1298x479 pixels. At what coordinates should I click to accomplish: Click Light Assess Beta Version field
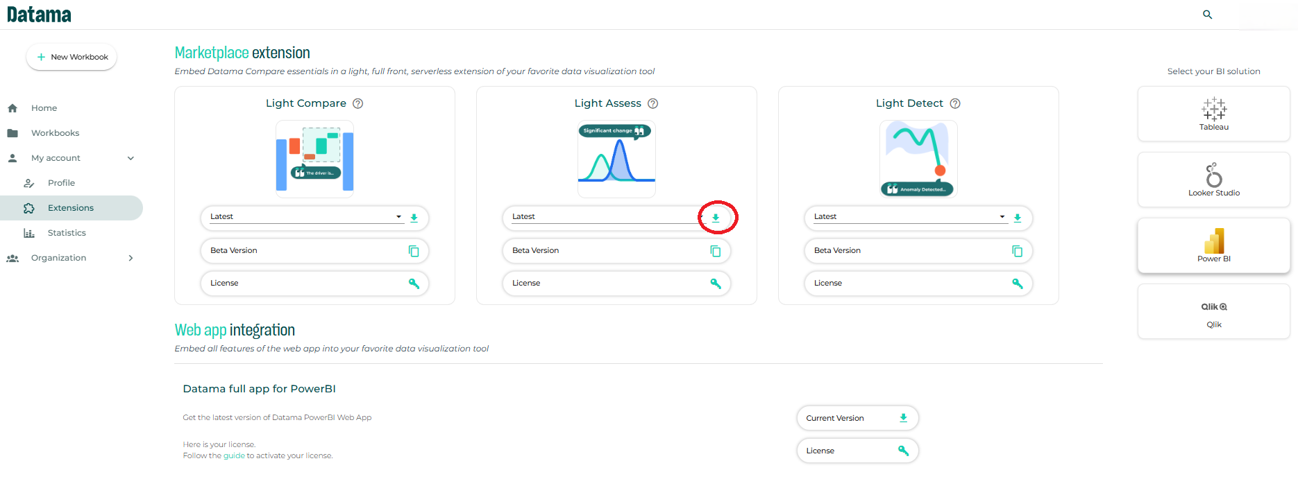click(616, 251)
